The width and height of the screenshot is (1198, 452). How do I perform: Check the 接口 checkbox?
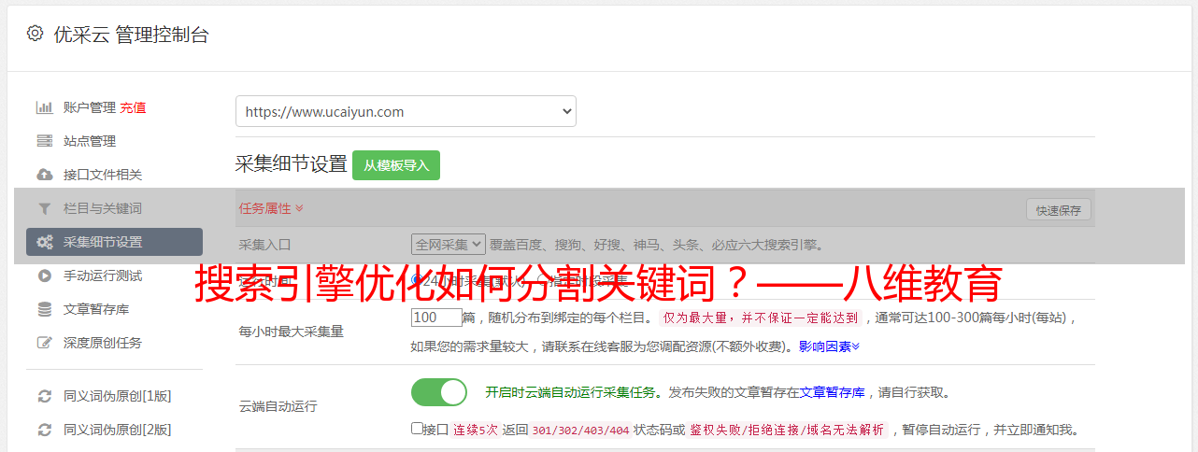click(417, 429)
